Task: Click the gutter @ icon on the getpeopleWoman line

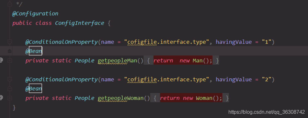Action: coord(1,98)
